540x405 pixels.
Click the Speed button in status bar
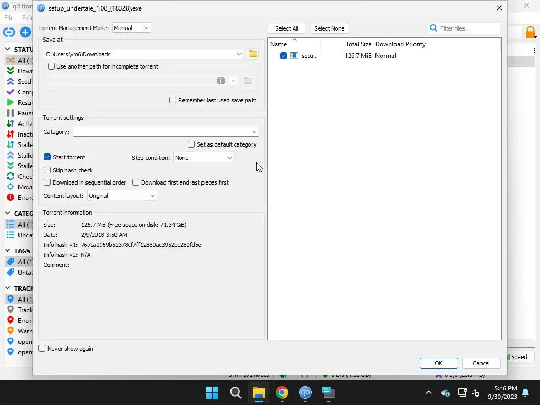pyautogui.click(x=520, y=357)
